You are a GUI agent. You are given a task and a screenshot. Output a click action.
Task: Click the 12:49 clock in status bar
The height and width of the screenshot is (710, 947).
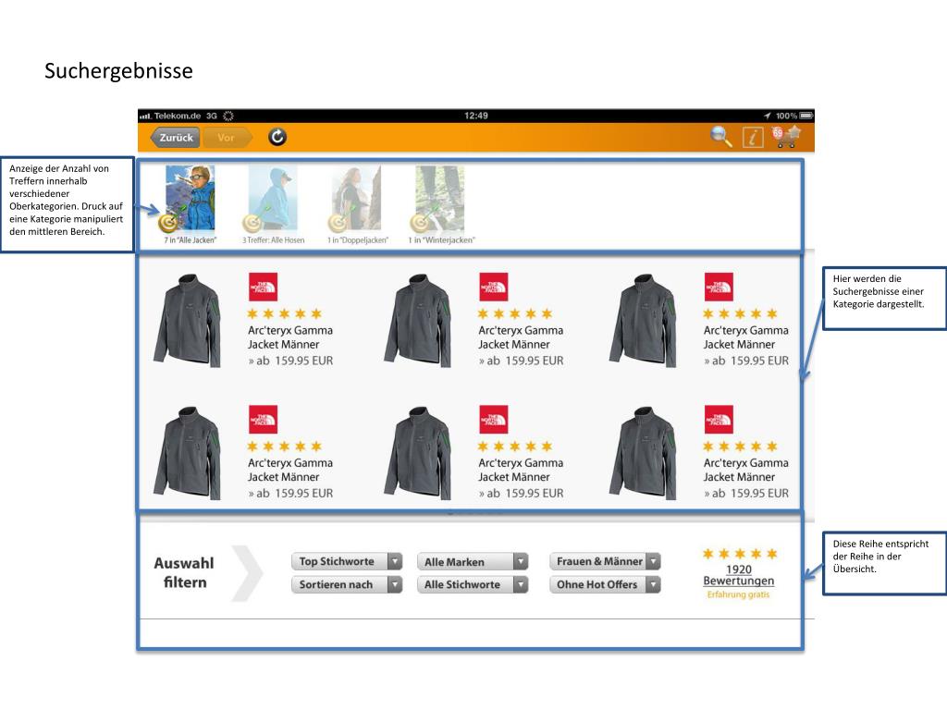476,116
